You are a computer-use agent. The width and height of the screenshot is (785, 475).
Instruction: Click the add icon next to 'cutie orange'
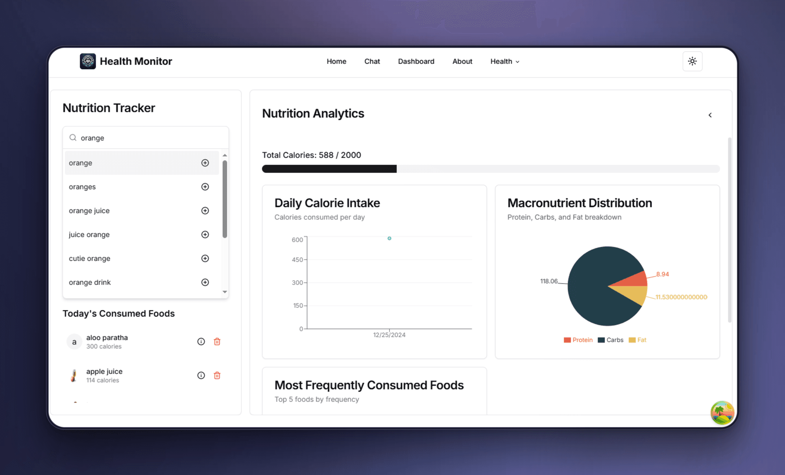(205, 258)
